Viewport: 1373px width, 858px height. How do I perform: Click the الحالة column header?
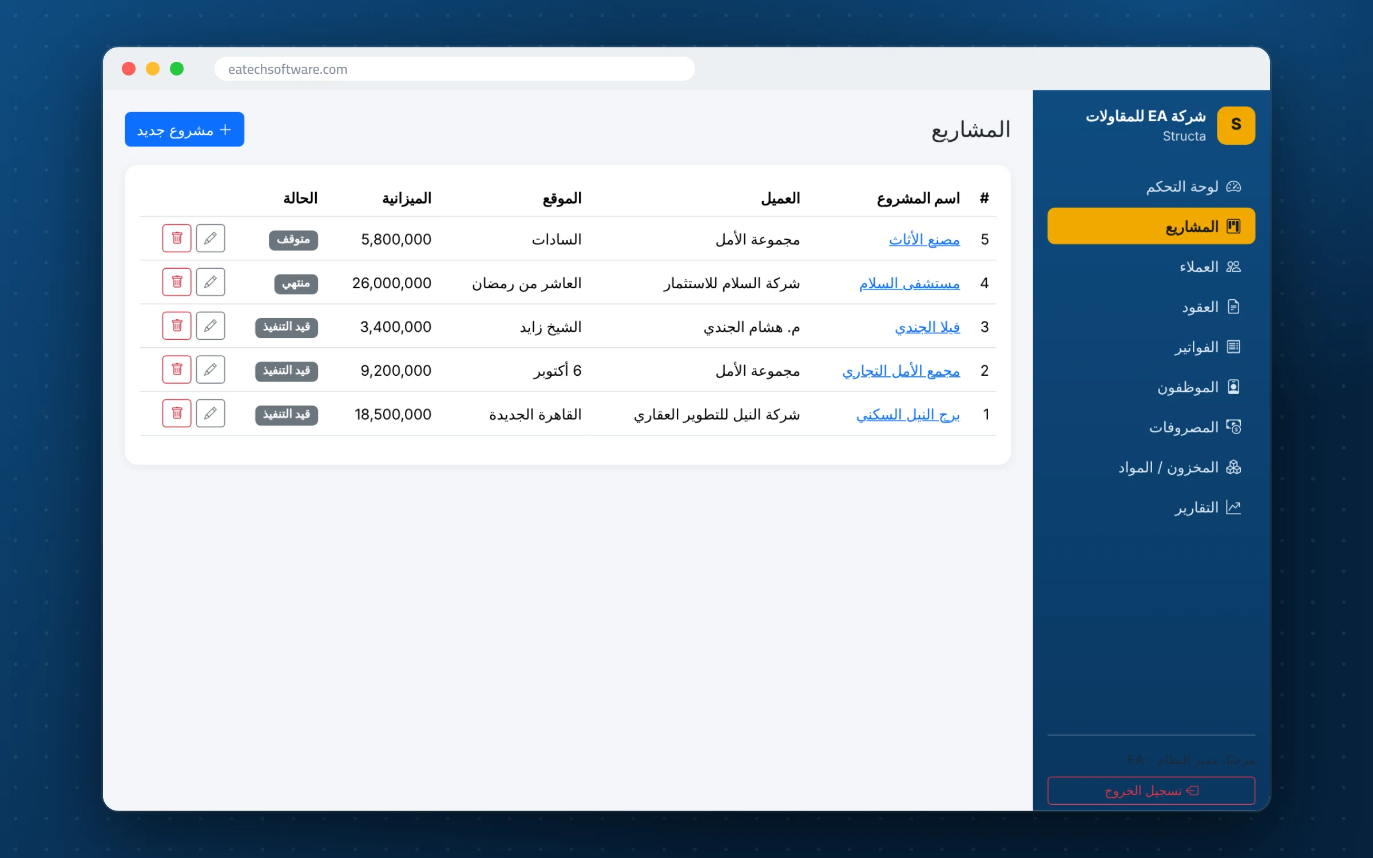tap(300, 198)
